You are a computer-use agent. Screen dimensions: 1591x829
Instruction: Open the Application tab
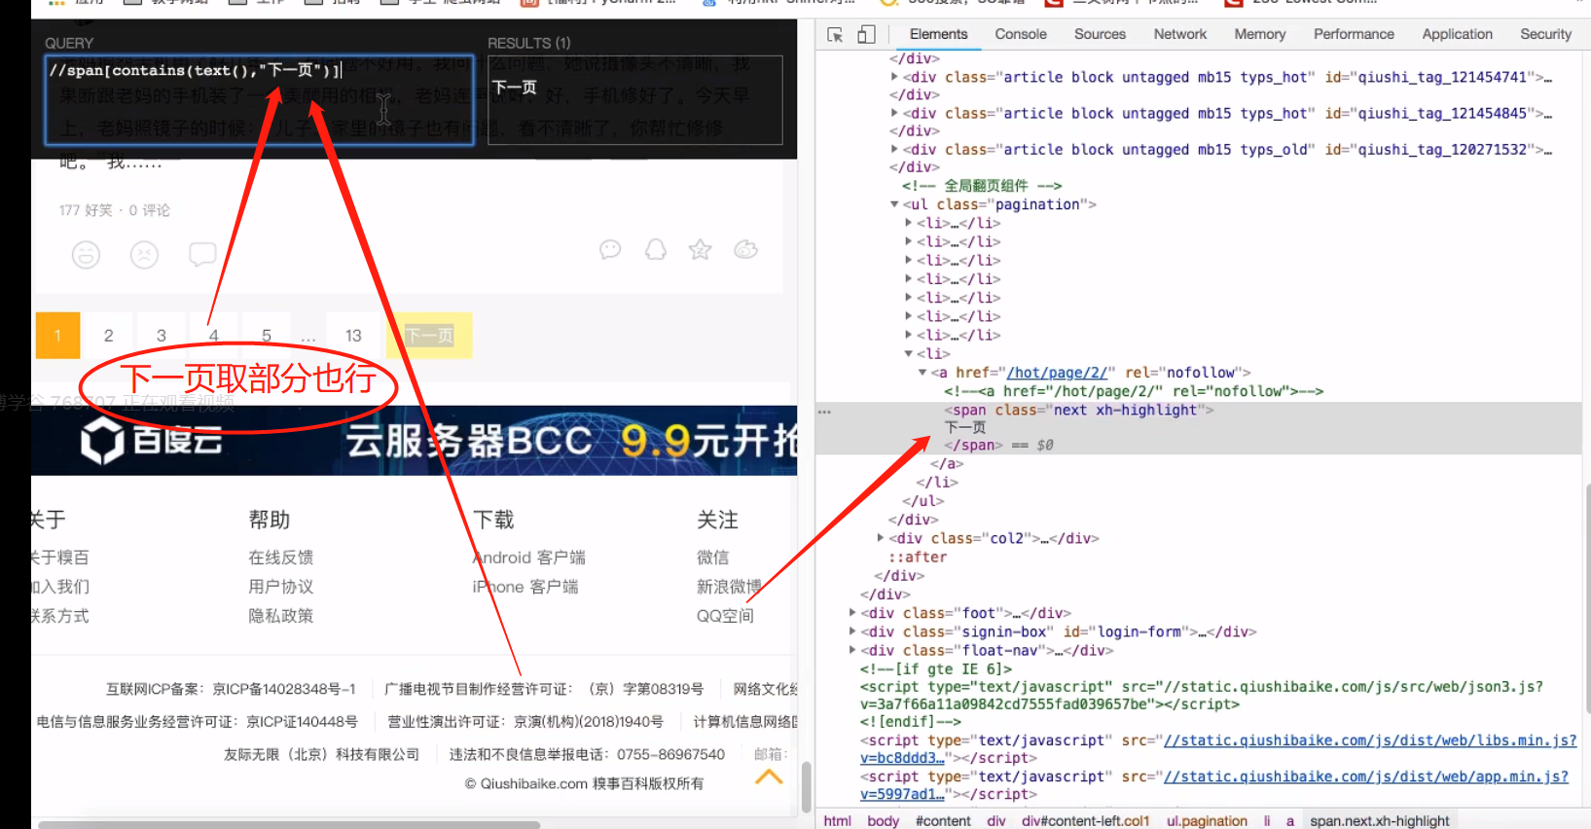(1457, 34)
